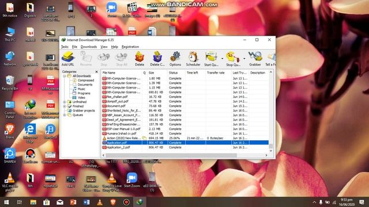Image resolution: width=369 pixels, height=207 pixels.
Task: Open PowerPoint from the taskbar
Action: [73, 202]
